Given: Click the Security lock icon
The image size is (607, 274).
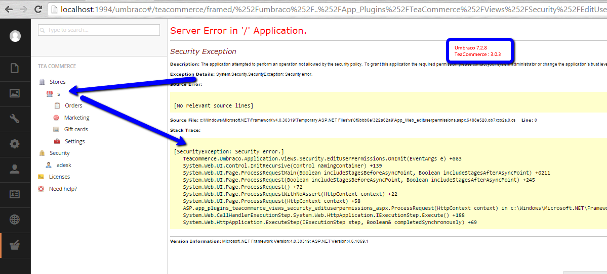Looking at the screenshot, I should click(42, 153).
